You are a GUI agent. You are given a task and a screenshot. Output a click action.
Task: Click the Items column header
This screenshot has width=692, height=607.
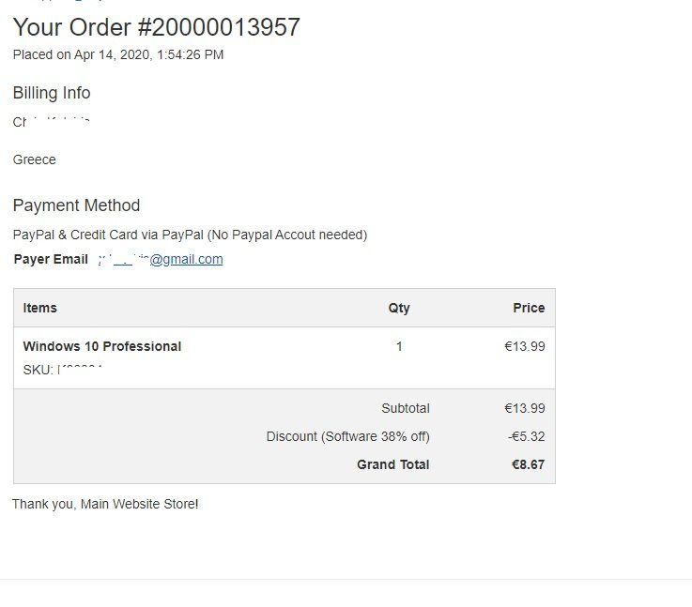click(39, 308)
